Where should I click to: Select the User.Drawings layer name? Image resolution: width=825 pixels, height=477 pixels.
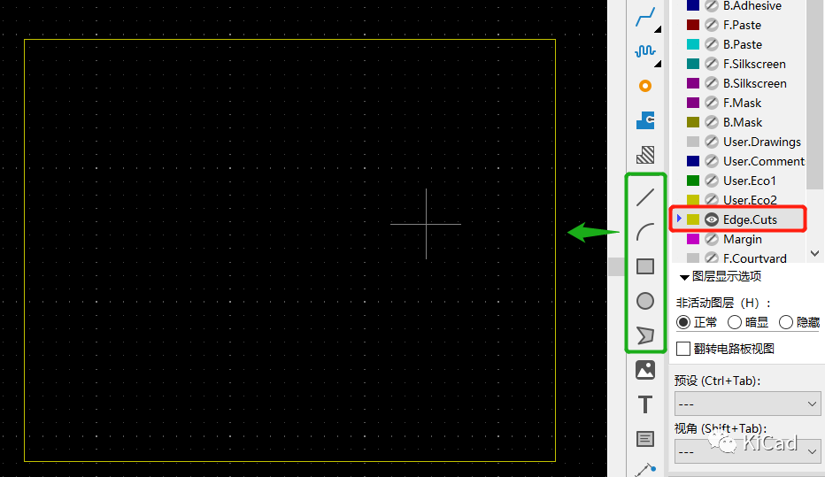[x=762, y=142]
